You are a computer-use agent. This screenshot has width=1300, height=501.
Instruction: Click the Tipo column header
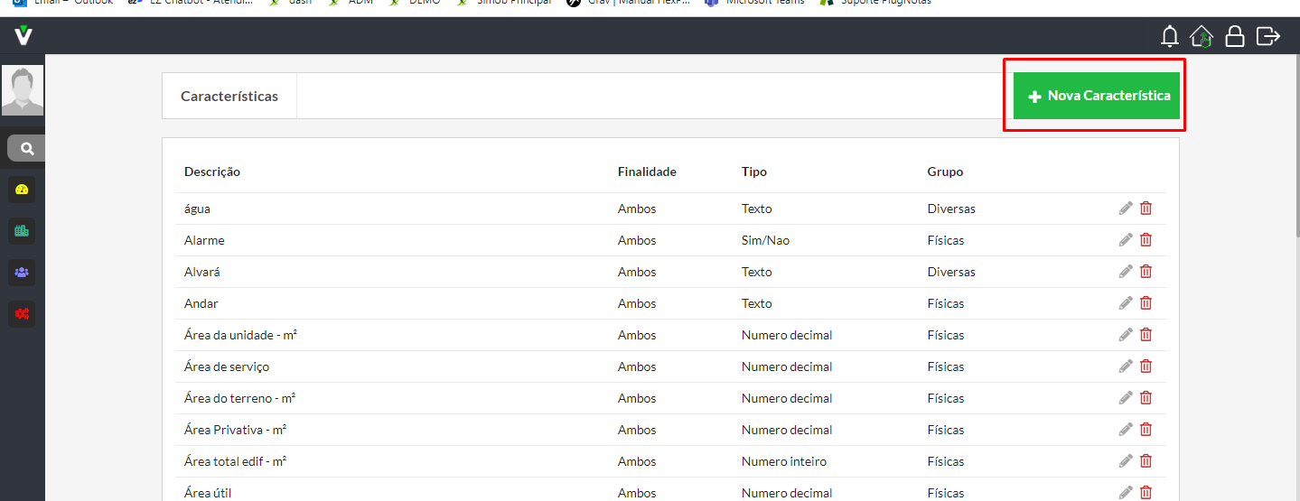[754, 172]
